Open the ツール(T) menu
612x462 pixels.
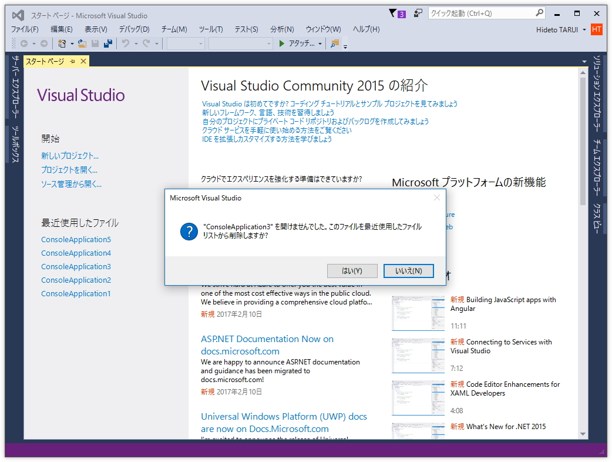(x=211, y=29)
